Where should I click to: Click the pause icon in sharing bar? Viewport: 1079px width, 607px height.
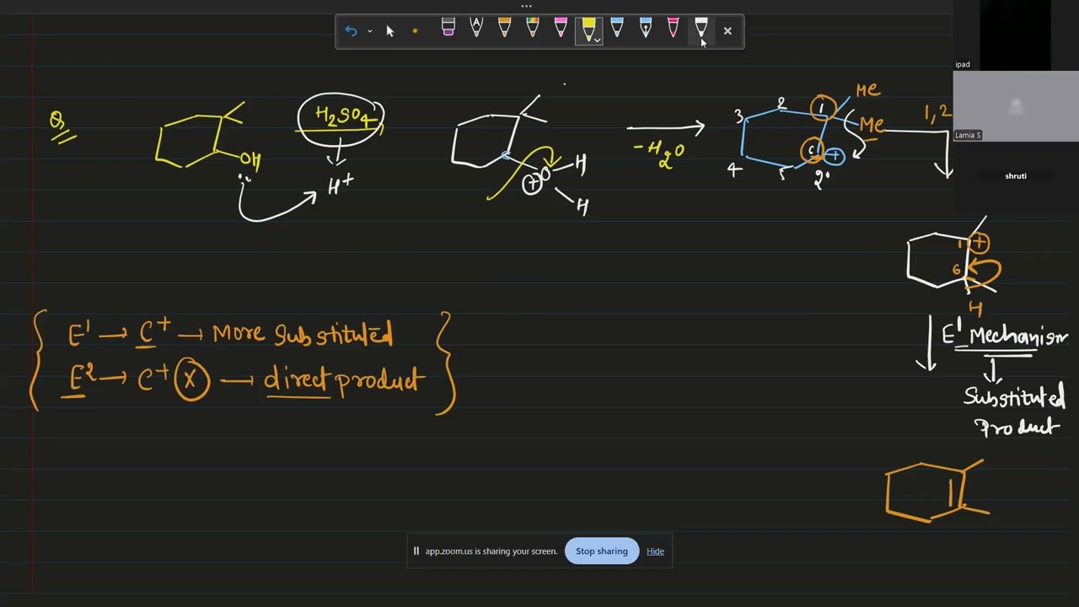416,551
